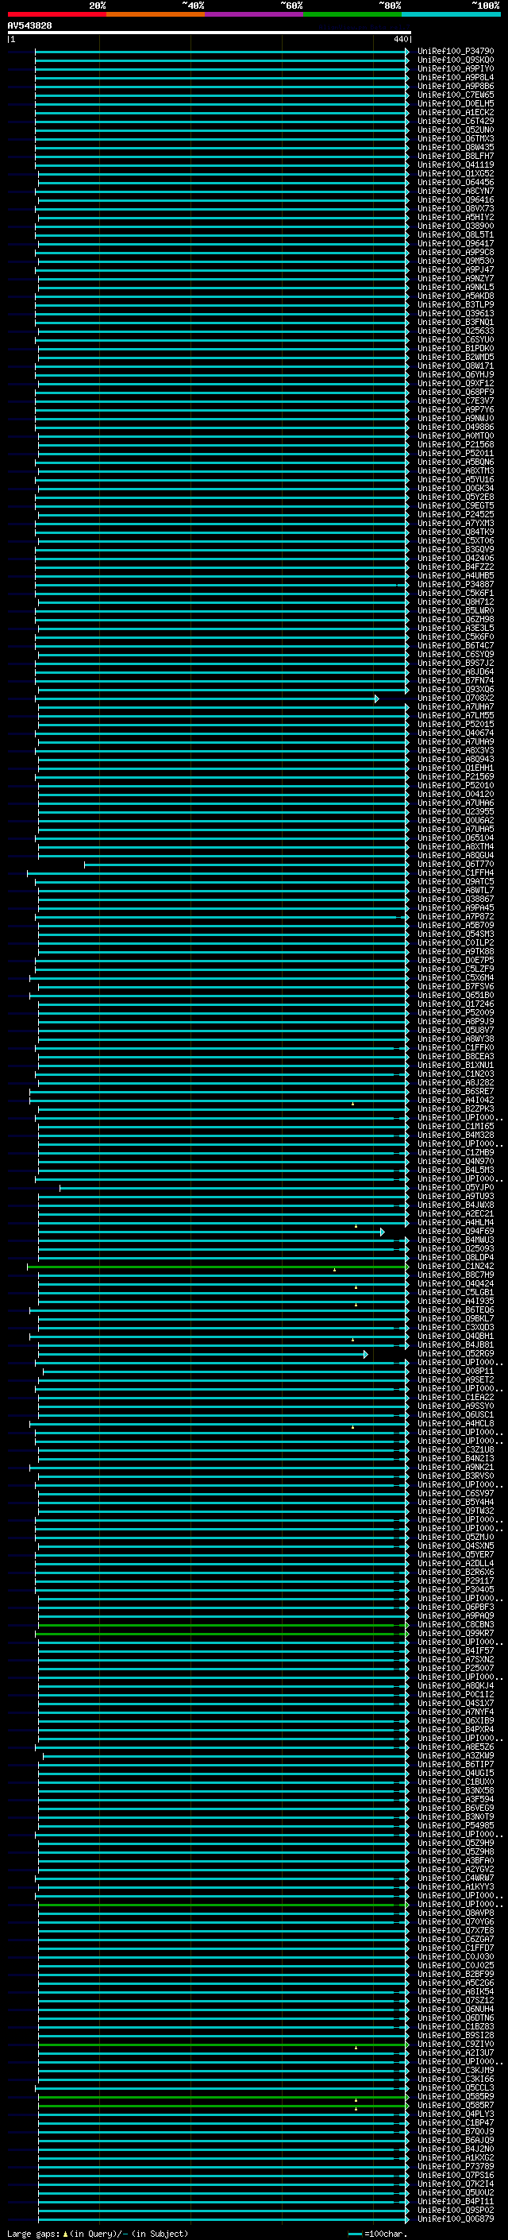Choose hit UniRef100_P29117
The width and height of the screenshot is (508, 2240).
coord(456,1580)
